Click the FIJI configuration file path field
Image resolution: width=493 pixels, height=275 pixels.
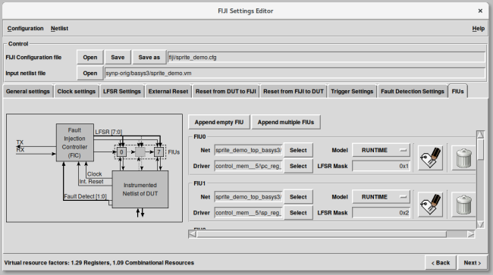pos(326,58)
